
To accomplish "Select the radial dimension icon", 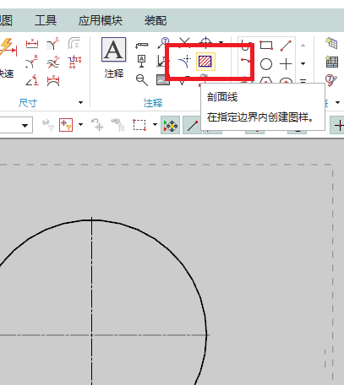I will coord(32,62).
